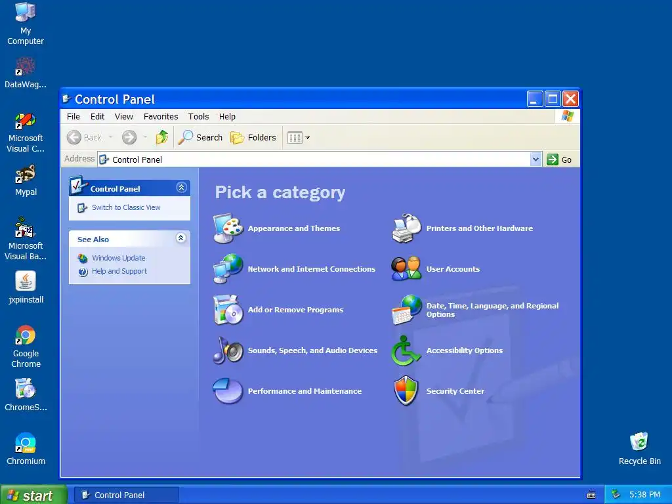Open the Tools menu
Image resolution: width=672 pixels, height=504 pixels.
(198, 117)
